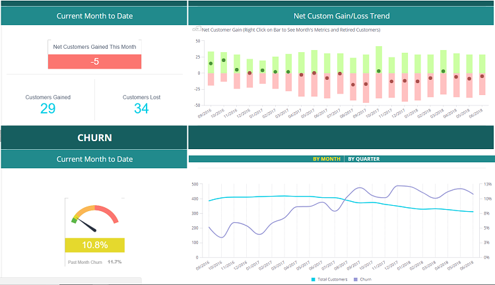Click the yellow 10.8% churn value box
This screenshot has height=285, width=495.
click(94, 245)
